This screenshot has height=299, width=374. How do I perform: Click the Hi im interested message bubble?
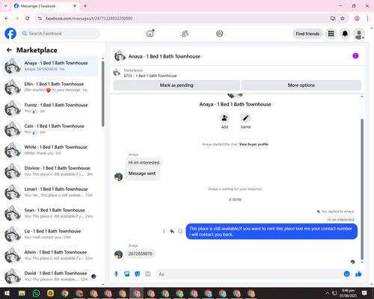144,162
